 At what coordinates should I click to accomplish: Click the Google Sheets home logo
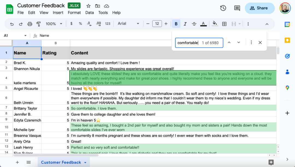(x=10, y=9)
